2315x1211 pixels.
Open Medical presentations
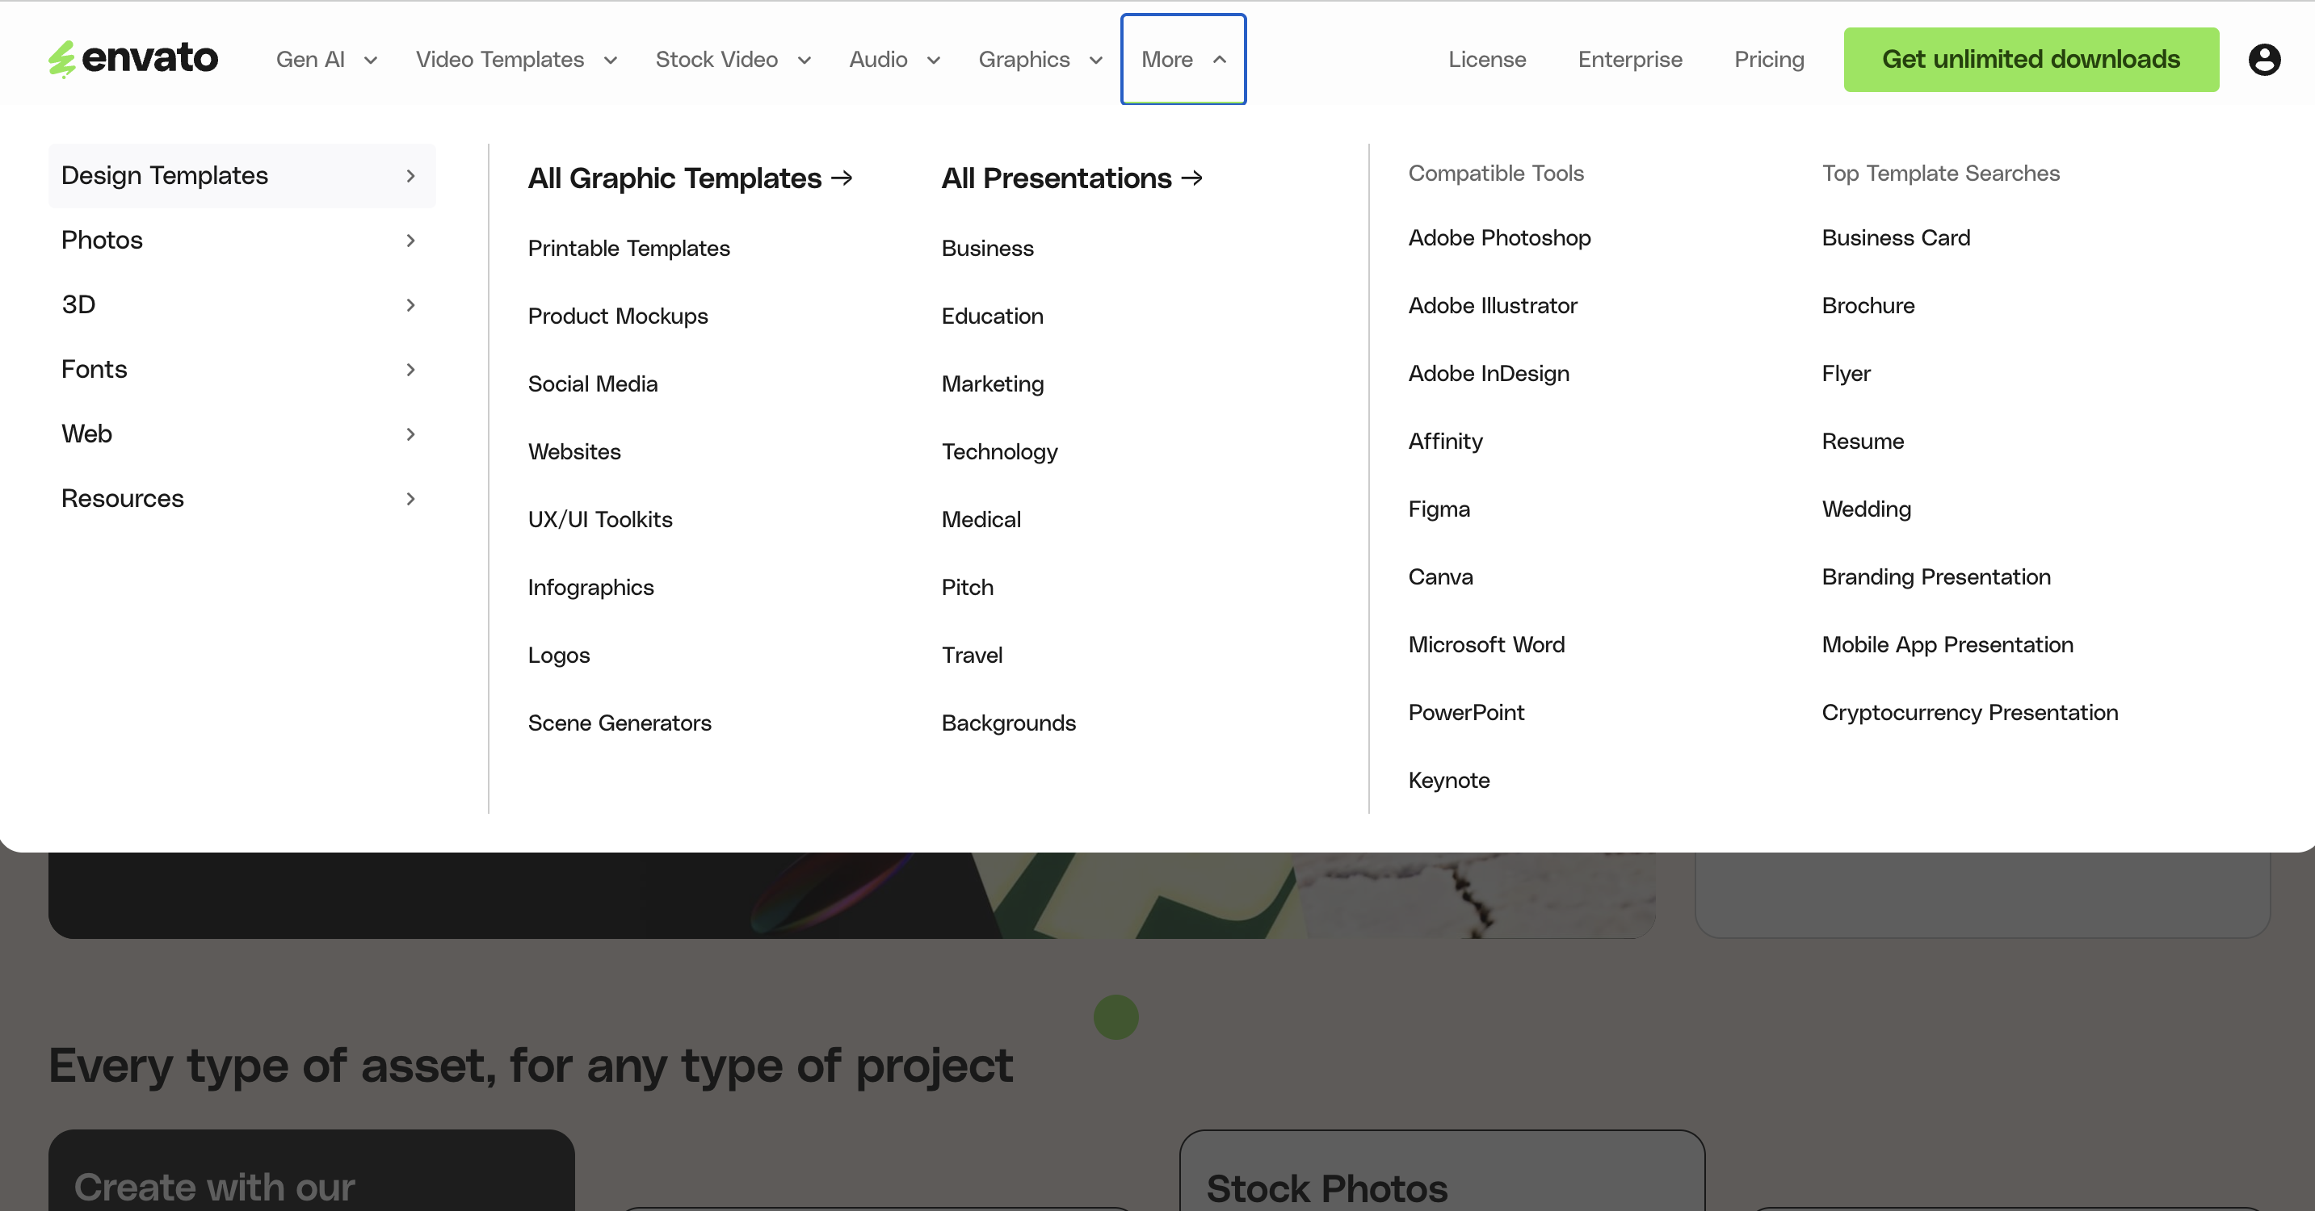[x=981, y=519]
